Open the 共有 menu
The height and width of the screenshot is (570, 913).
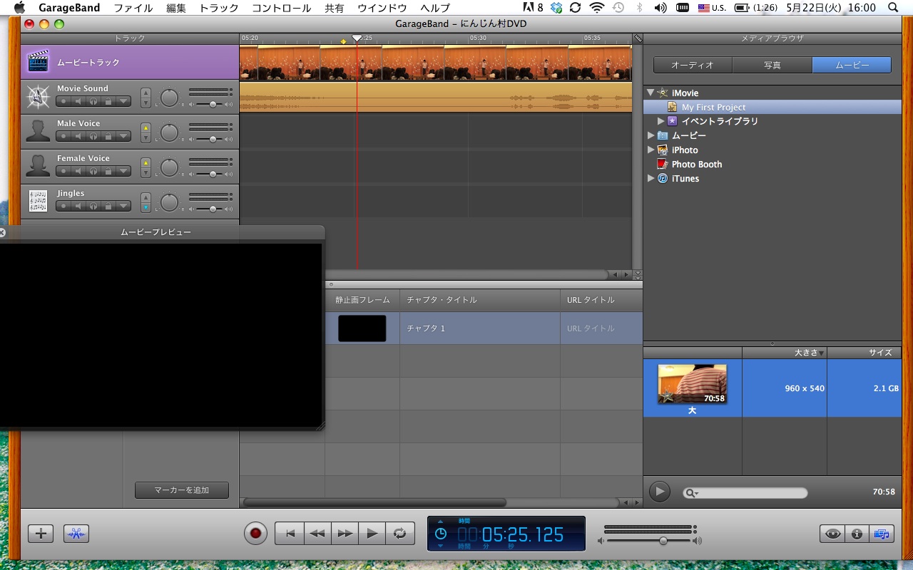(334, 8)
